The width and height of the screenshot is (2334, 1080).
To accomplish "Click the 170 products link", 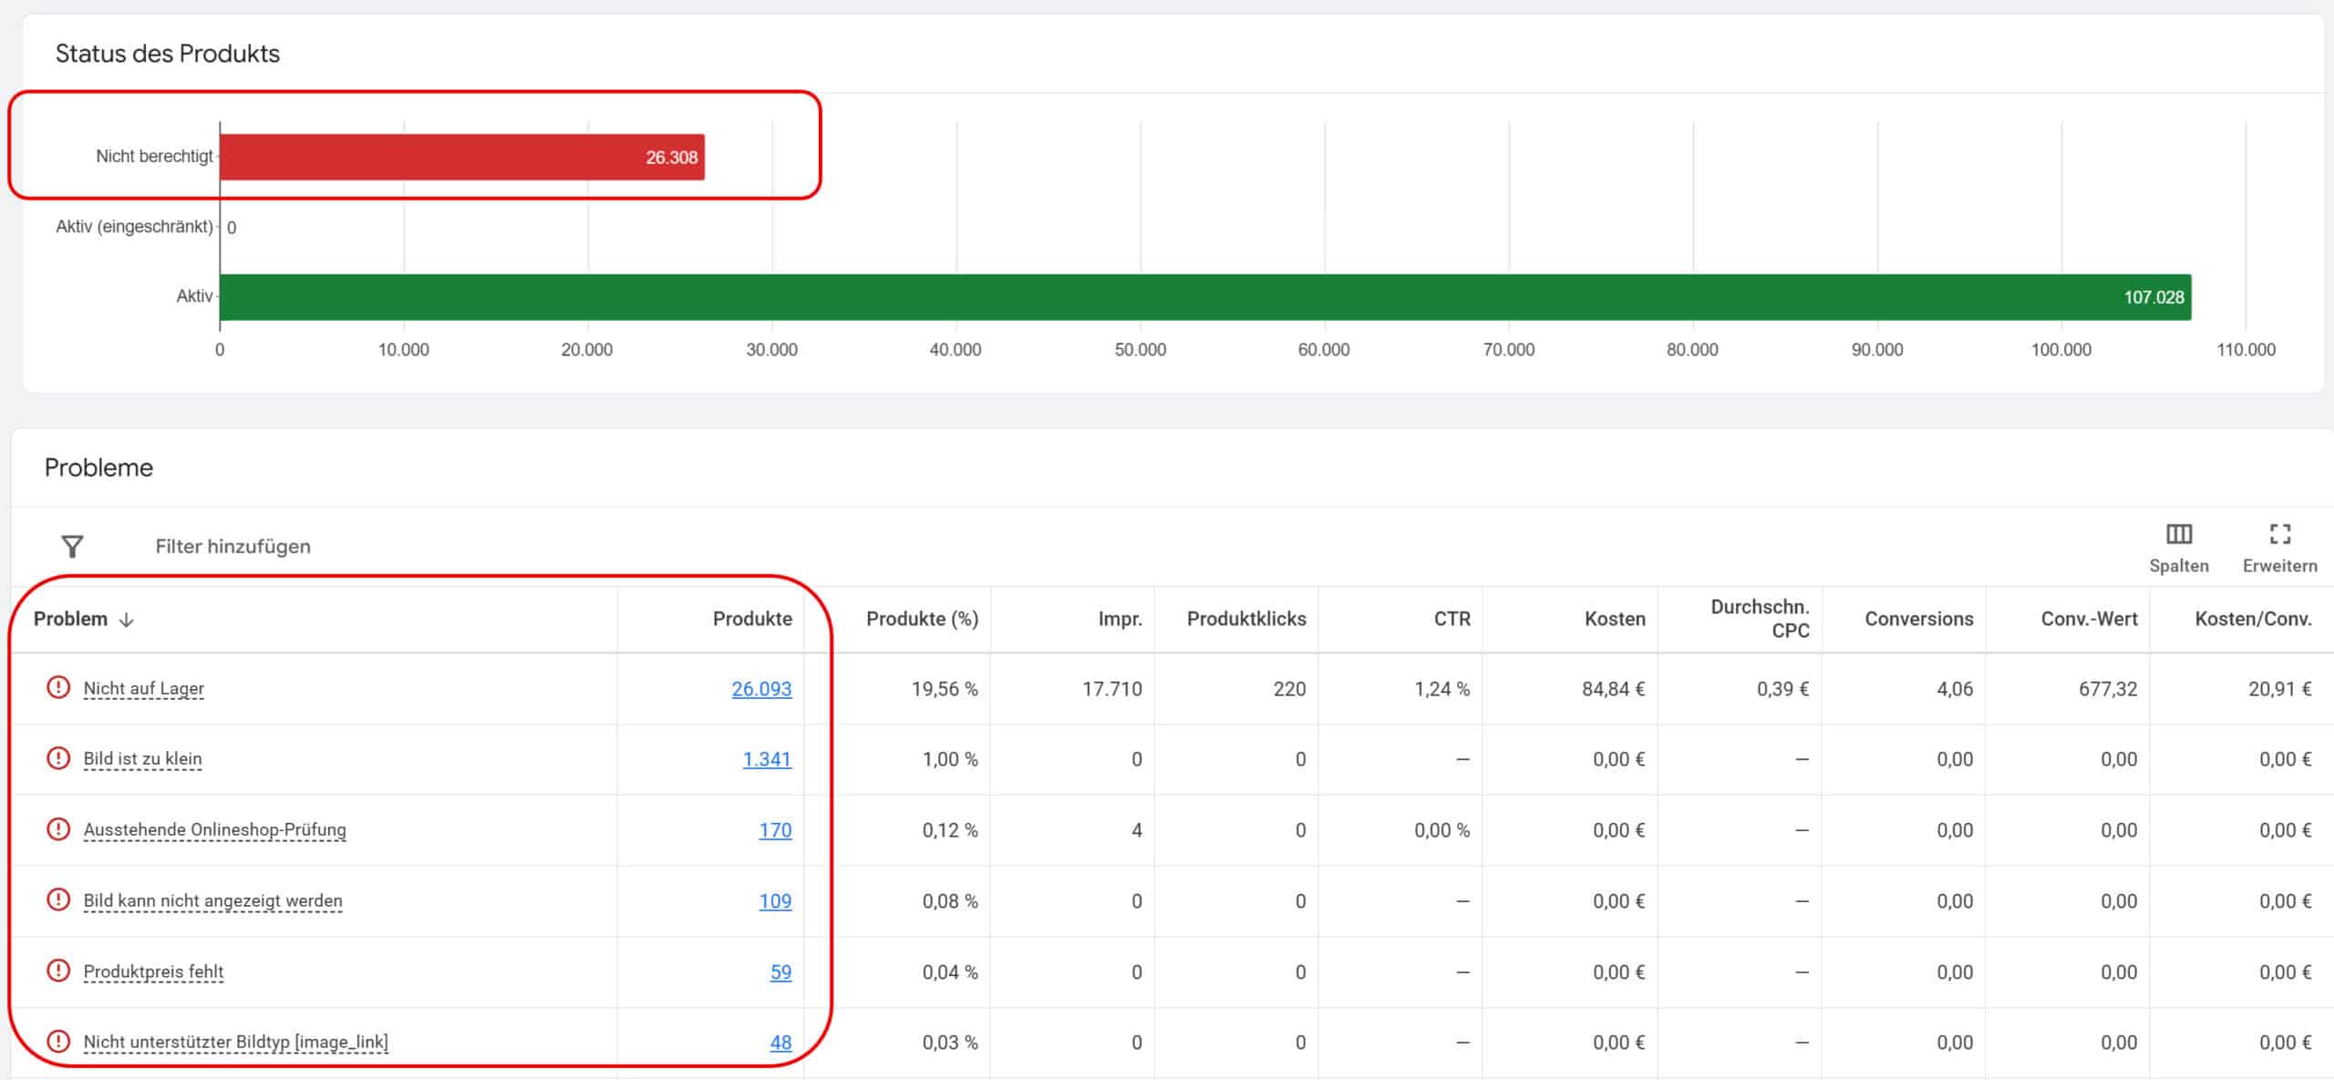I will 775,830.
